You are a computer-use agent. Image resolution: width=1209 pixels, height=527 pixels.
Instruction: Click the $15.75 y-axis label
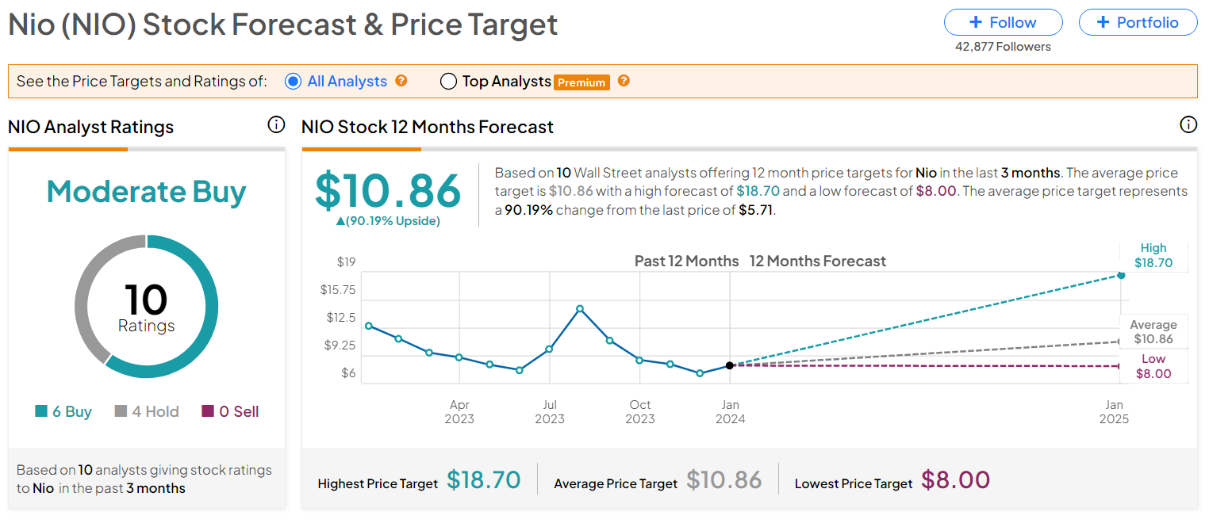pos(338,289)
